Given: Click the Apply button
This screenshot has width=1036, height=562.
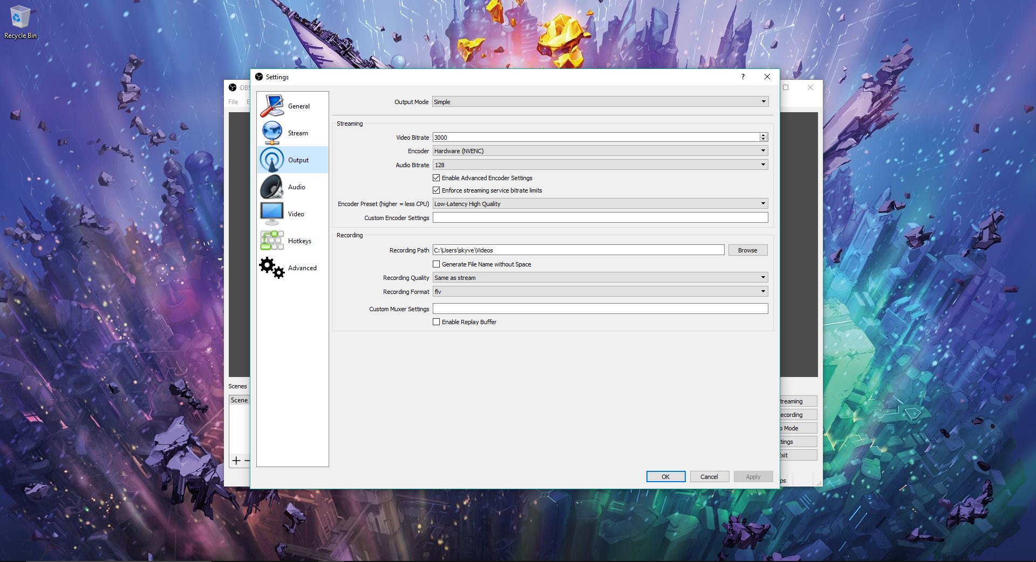Looking at the screenshot, I should pos(753,477).
